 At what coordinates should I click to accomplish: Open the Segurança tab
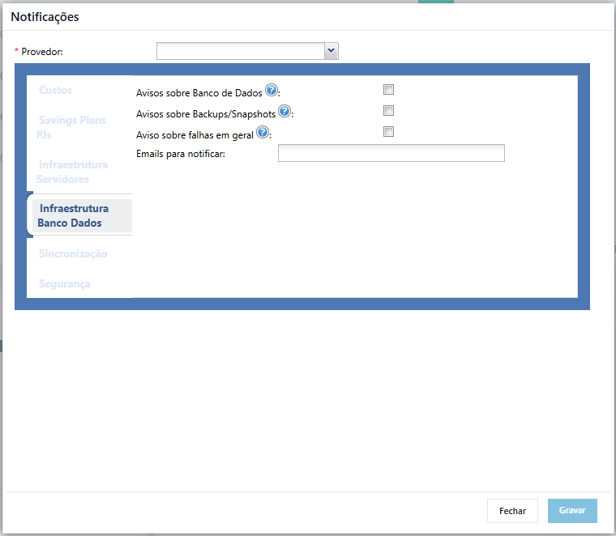(x=64, y=283)
